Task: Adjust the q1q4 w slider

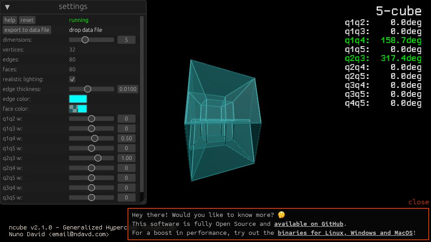Action: click(x=92, y=138)
